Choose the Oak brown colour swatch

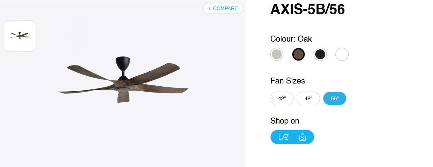pyautogui.click(x=299, y=55)
